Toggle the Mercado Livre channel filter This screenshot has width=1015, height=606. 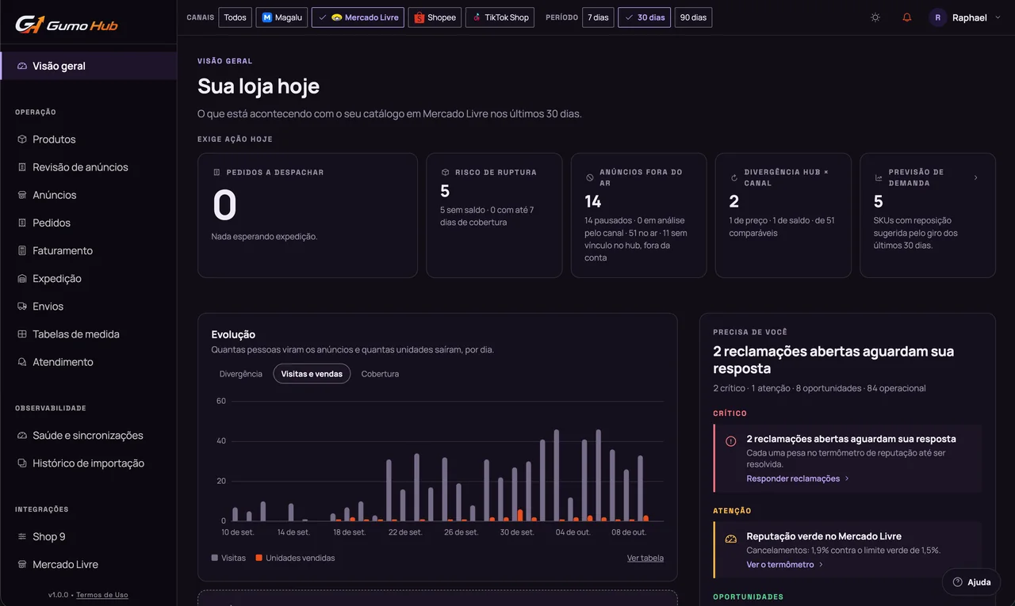(x=358, y=17)
